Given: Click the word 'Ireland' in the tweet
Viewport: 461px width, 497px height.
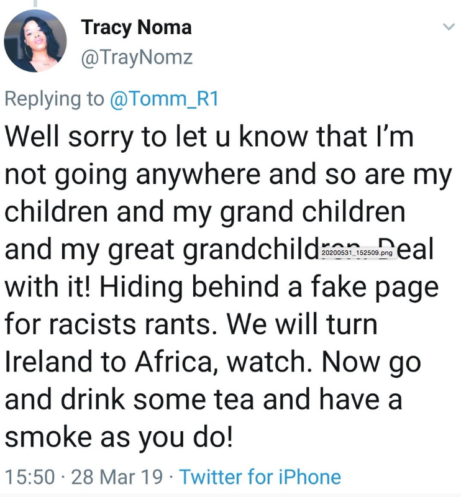Looking at the screenshot, I should tap(48, 362).
